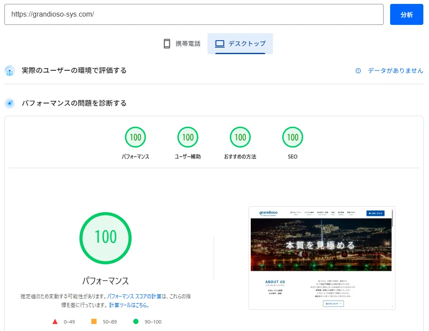The width and height of the screenshot is (429, 331).
Task: Click the おすすめの方法 100 score circle
Action: [x=240, y=137]
